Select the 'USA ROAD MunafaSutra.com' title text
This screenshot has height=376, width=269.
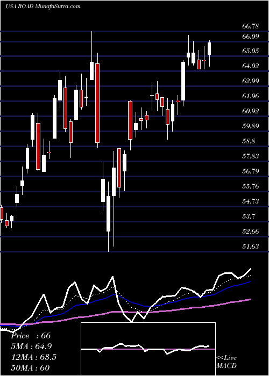click(x=43, y=6)
